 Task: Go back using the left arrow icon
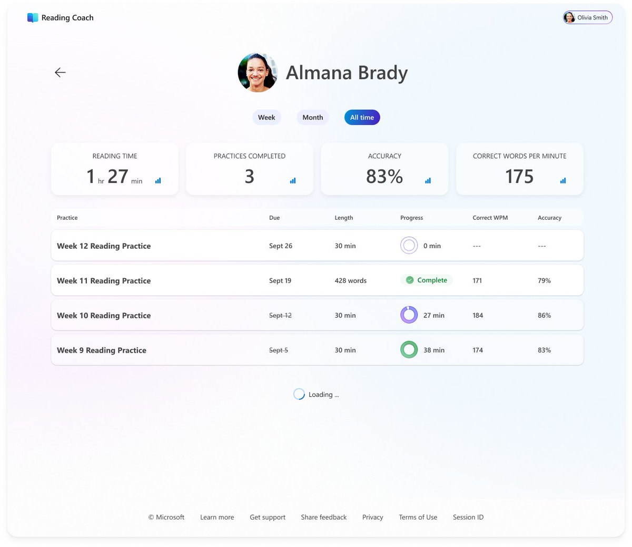tap(60, 72)
